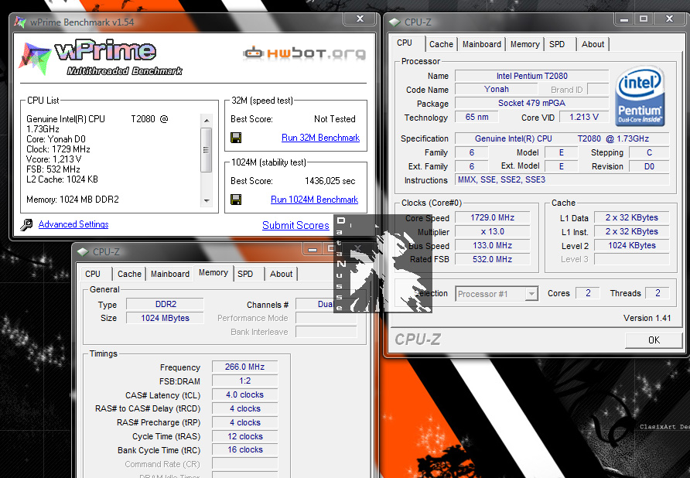Image resolution: width=690 pixels, height=478 pixels.
Task: Click the Bank Cycle Time 16 clocks value
Action: (x=244, y=450)
